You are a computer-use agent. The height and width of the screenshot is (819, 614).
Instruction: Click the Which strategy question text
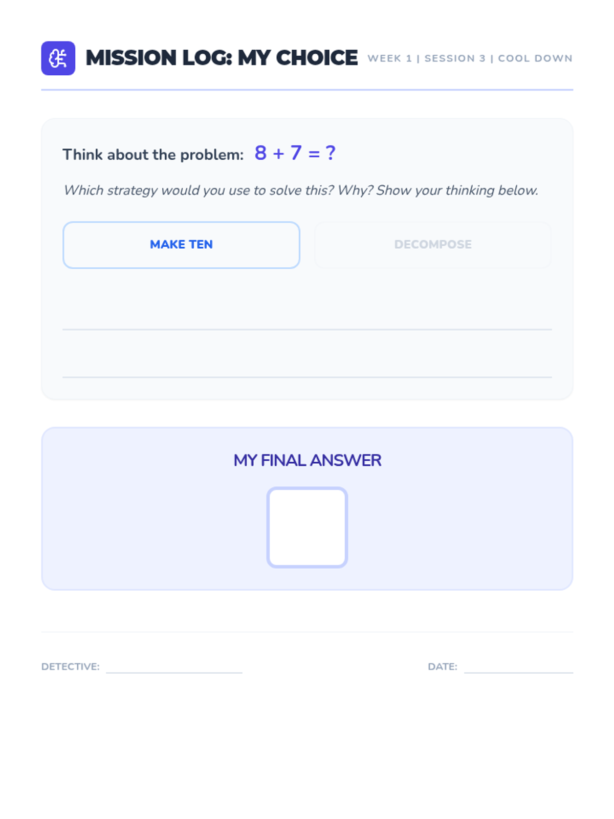[300, 190]
